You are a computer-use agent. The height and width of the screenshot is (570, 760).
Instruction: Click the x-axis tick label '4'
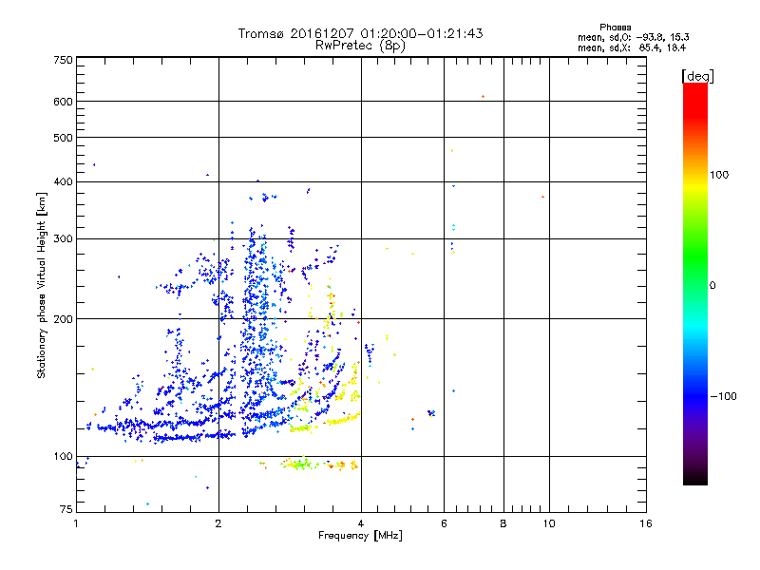361,523
